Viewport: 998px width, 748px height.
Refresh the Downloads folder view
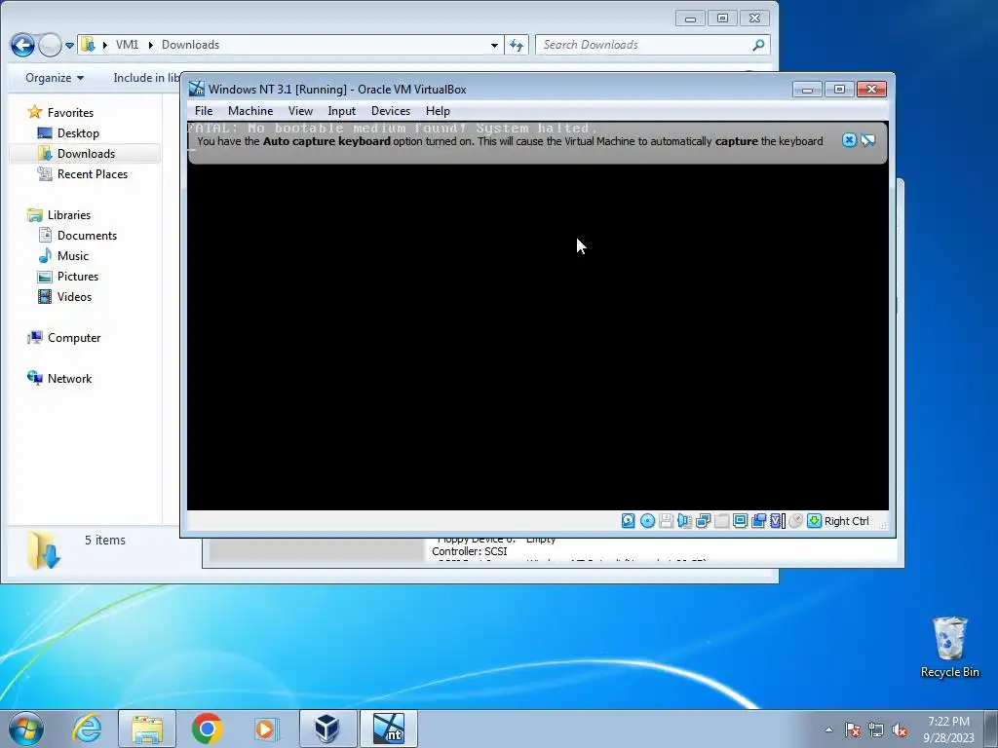pos(517,45)
